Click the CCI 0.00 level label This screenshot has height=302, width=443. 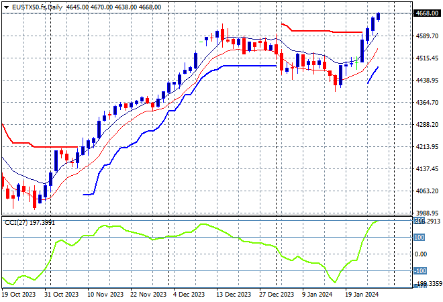421,254
